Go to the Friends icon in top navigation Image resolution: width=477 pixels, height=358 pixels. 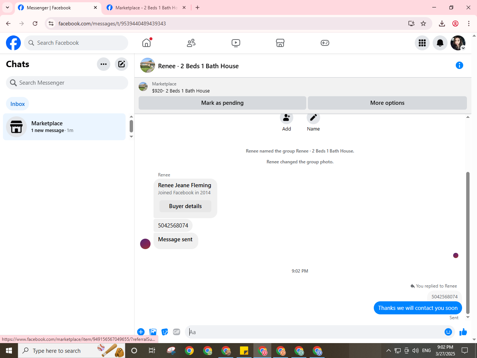pyautogui.click(x=191, y=43)
